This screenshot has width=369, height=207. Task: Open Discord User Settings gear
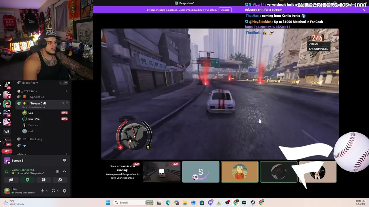click(x=64, y=191)
